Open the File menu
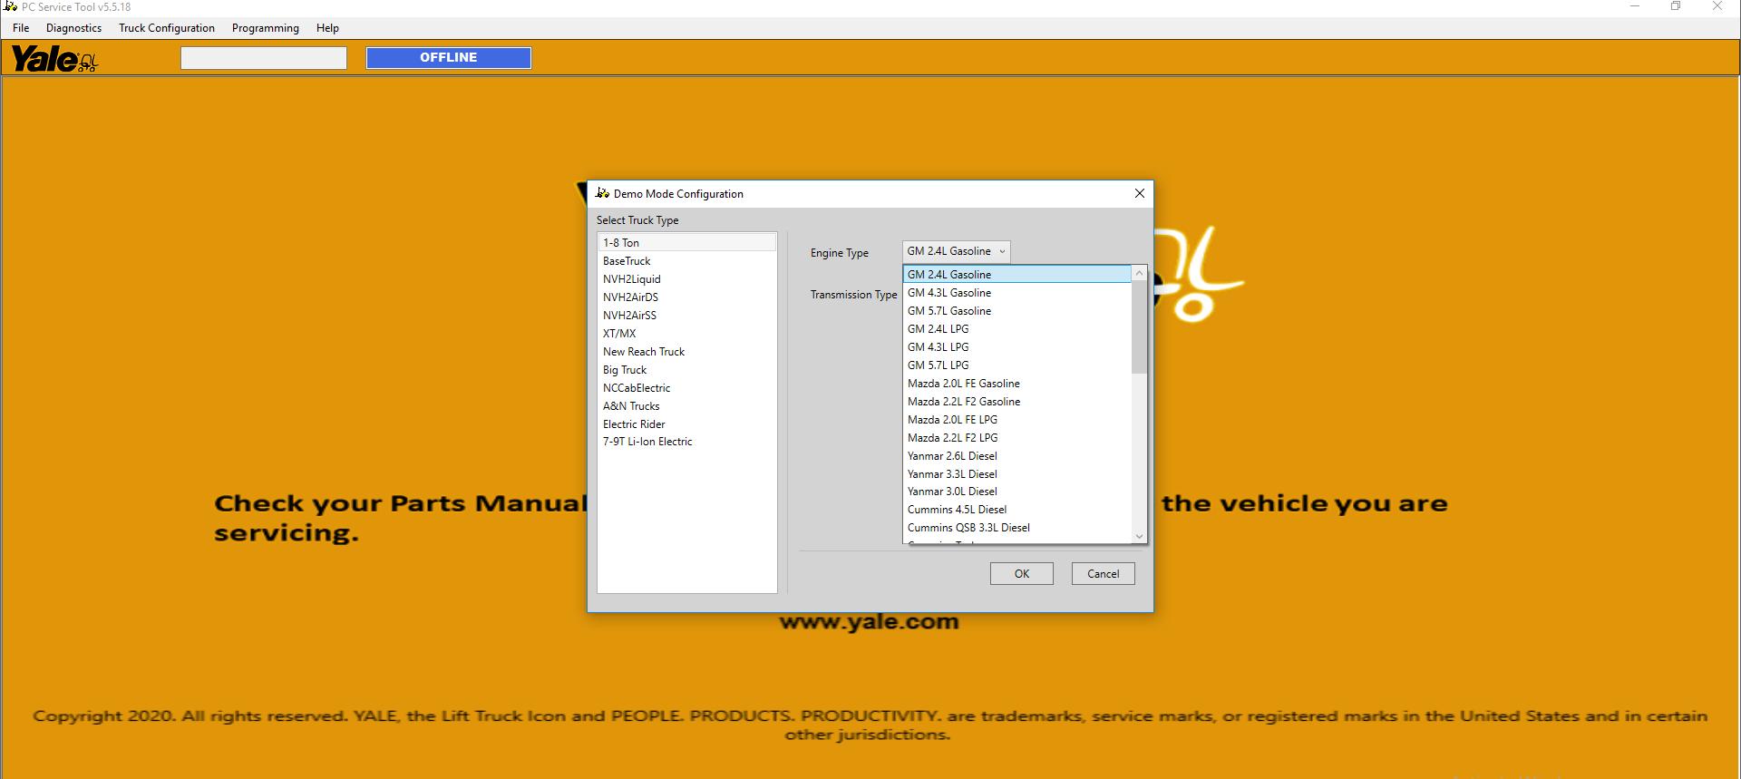The image size is (1741, 779). (x=21, y=28)
